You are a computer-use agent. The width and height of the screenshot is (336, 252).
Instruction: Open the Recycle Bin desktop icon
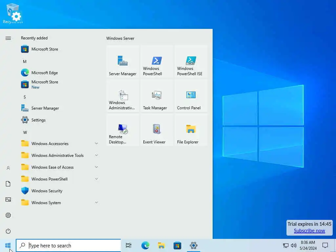pyautogui.click(x=13, y=13)
